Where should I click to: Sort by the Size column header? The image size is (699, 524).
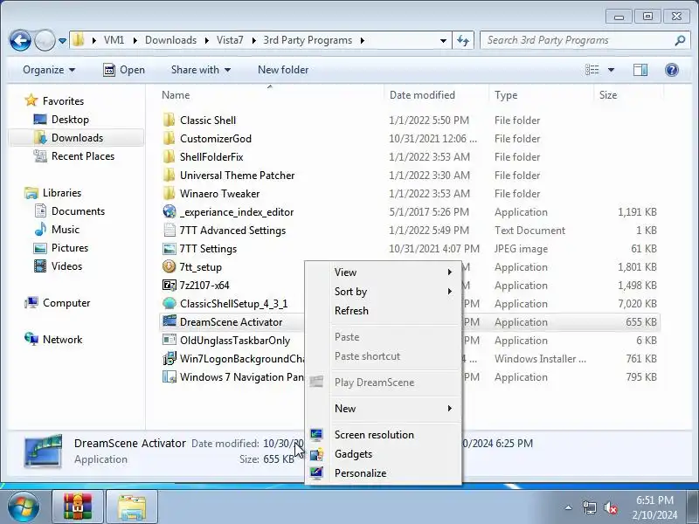tap(608, 95)
